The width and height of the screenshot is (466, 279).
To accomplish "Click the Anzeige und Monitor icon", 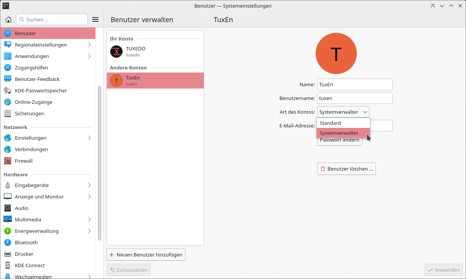I will [8, 197].
